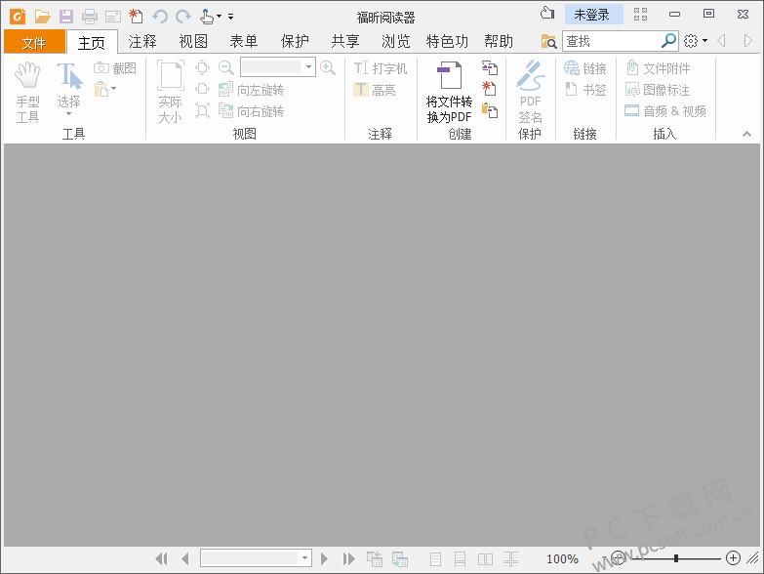Open file using the folder icon
The image size is (764, 574).
tap(42, 17)
